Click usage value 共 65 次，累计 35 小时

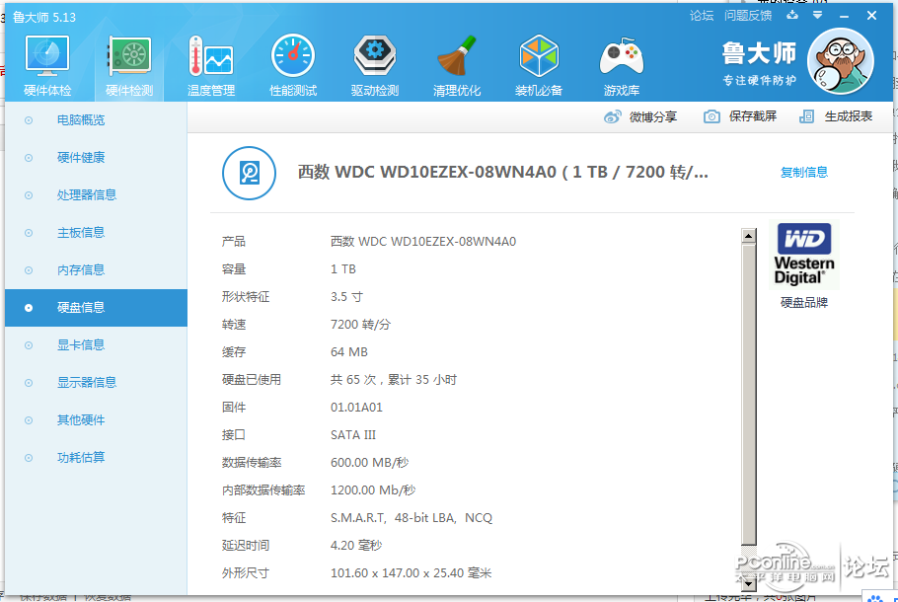(394, 380)
